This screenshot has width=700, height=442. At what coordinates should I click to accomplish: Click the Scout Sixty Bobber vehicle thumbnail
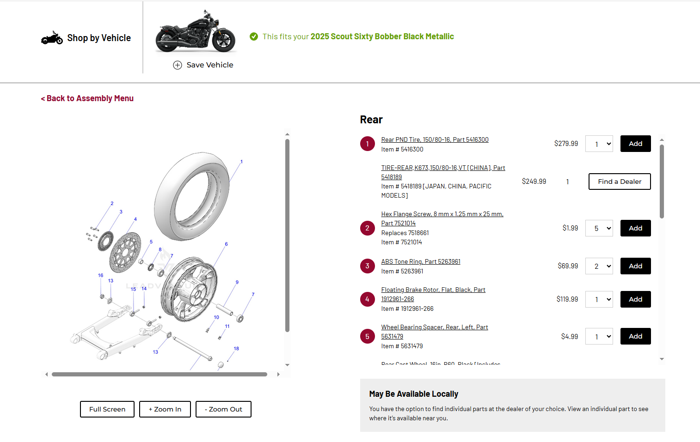pos(196,31)
